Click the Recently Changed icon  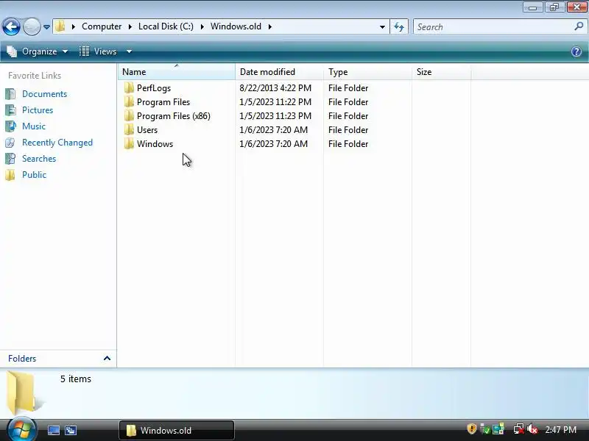tap(10, 143)
